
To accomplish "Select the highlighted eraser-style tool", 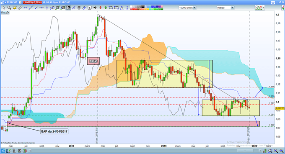I will click(x=68, y=8).
